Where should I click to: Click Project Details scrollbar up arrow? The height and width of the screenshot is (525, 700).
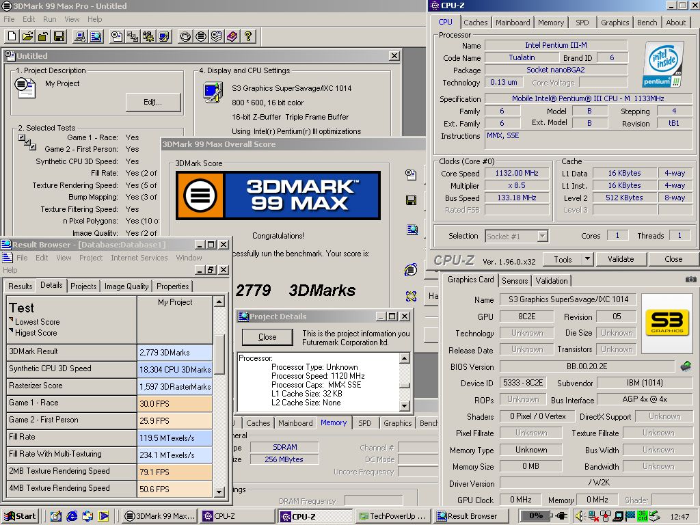(x=405, y=358)
